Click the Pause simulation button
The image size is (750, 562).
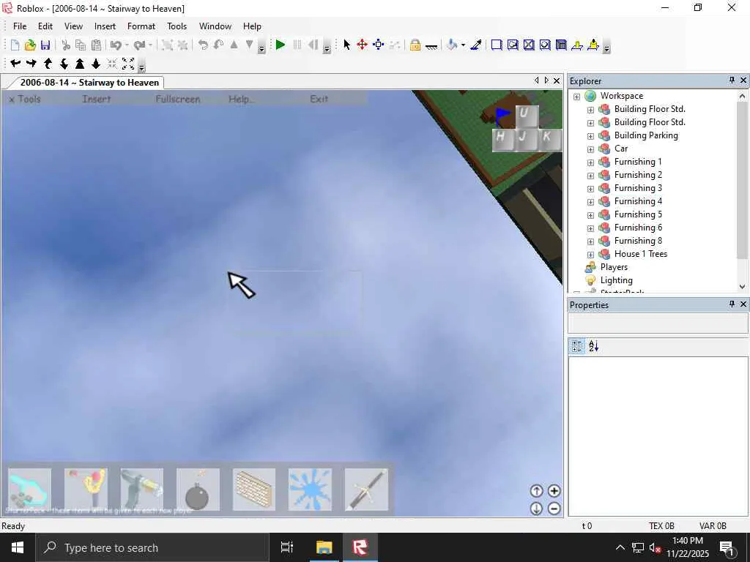[297, 45]
